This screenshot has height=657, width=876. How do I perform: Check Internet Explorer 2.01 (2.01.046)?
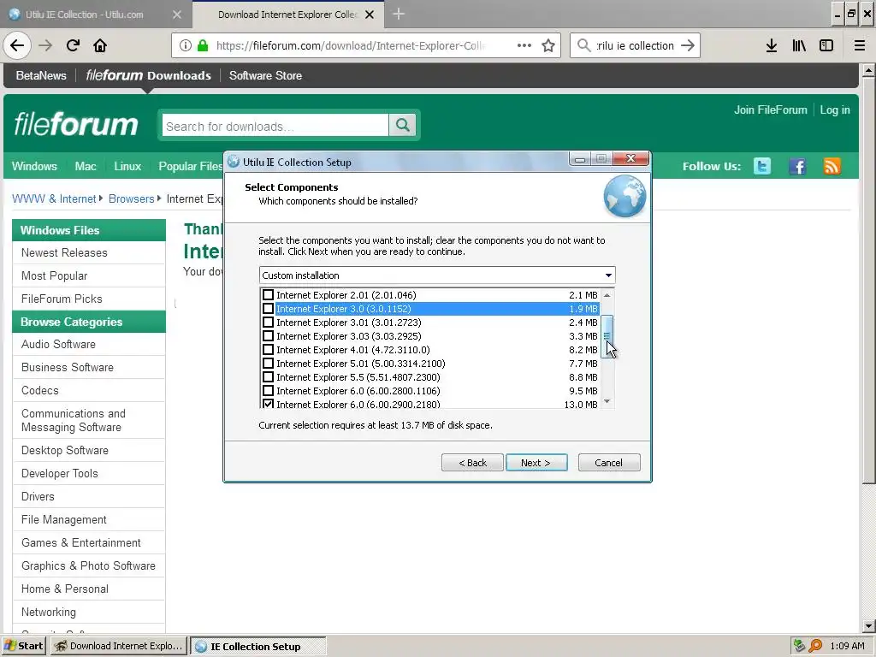pyautogui.click(x=268, y=294)
